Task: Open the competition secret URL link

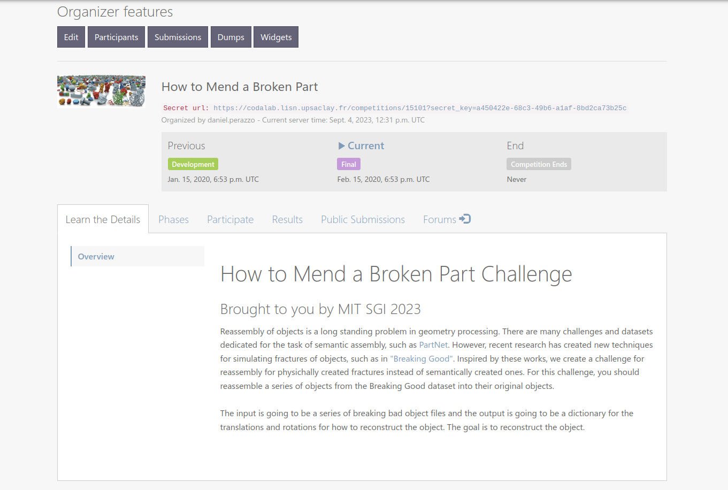Action: 420,108
